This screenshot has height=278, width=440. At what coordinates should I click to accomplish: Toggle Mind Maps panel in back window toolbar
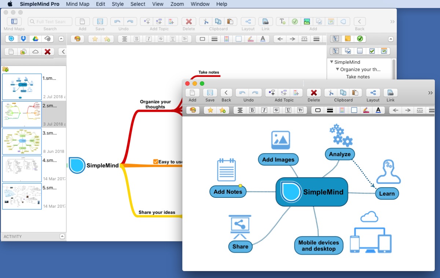pos(14,21)
